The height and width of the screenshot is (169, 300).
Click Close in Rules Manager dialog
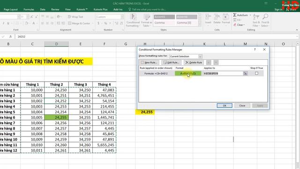(x=242, y=106)
